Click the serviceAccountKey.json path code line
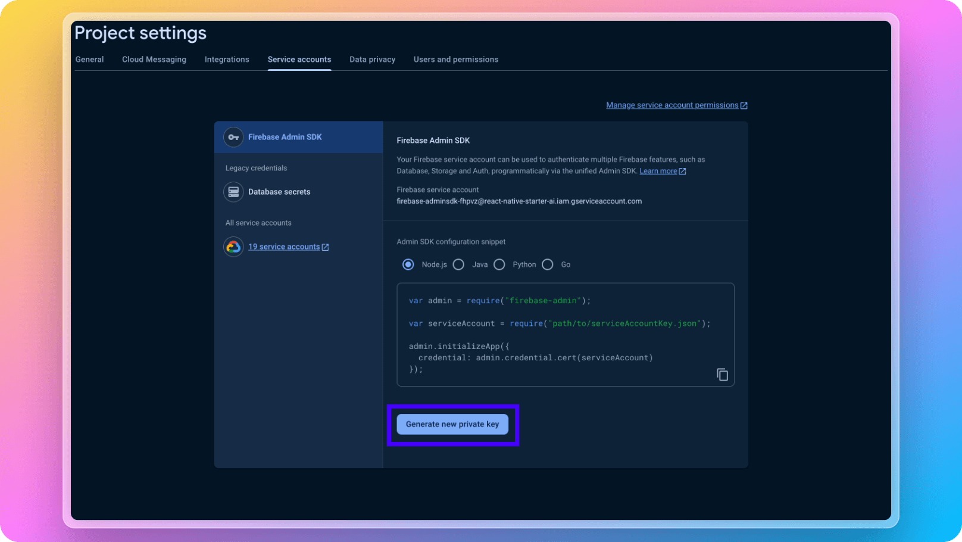Viewport: 962px width, 542px height. tap(560, 323)
